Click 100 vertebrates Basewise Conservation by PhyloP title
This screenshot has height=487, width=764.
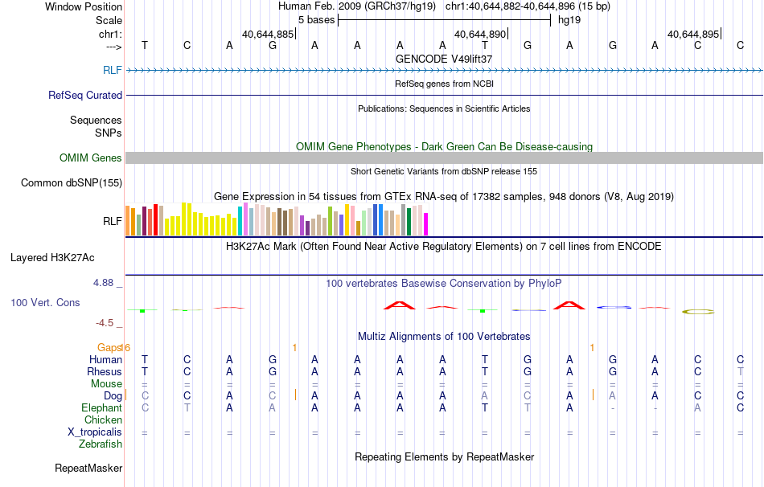tap(444, 284)
